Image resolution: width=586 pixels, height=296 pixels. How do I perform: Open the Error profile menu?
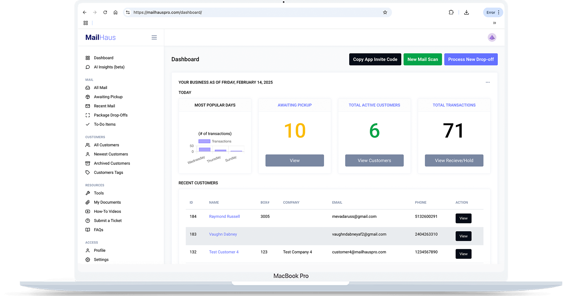point(493,12)
